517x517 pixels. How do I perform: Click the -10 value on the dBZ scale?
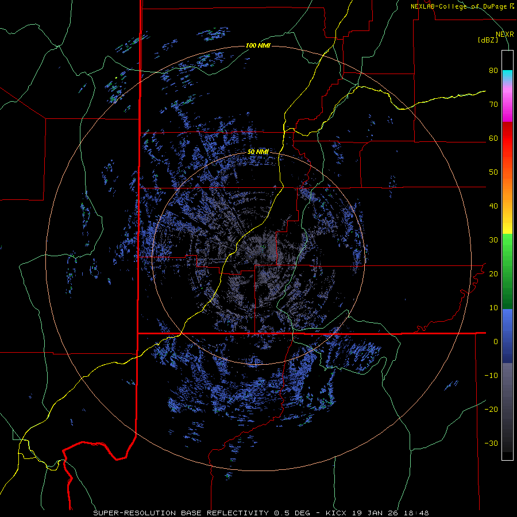(x=491, y=375)
